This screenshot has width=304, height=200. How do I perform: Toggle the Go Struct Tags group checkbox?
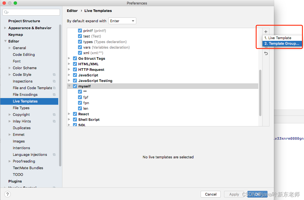[75, 58]
